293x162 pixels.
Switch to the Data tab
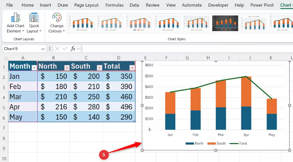click(134, 5)
